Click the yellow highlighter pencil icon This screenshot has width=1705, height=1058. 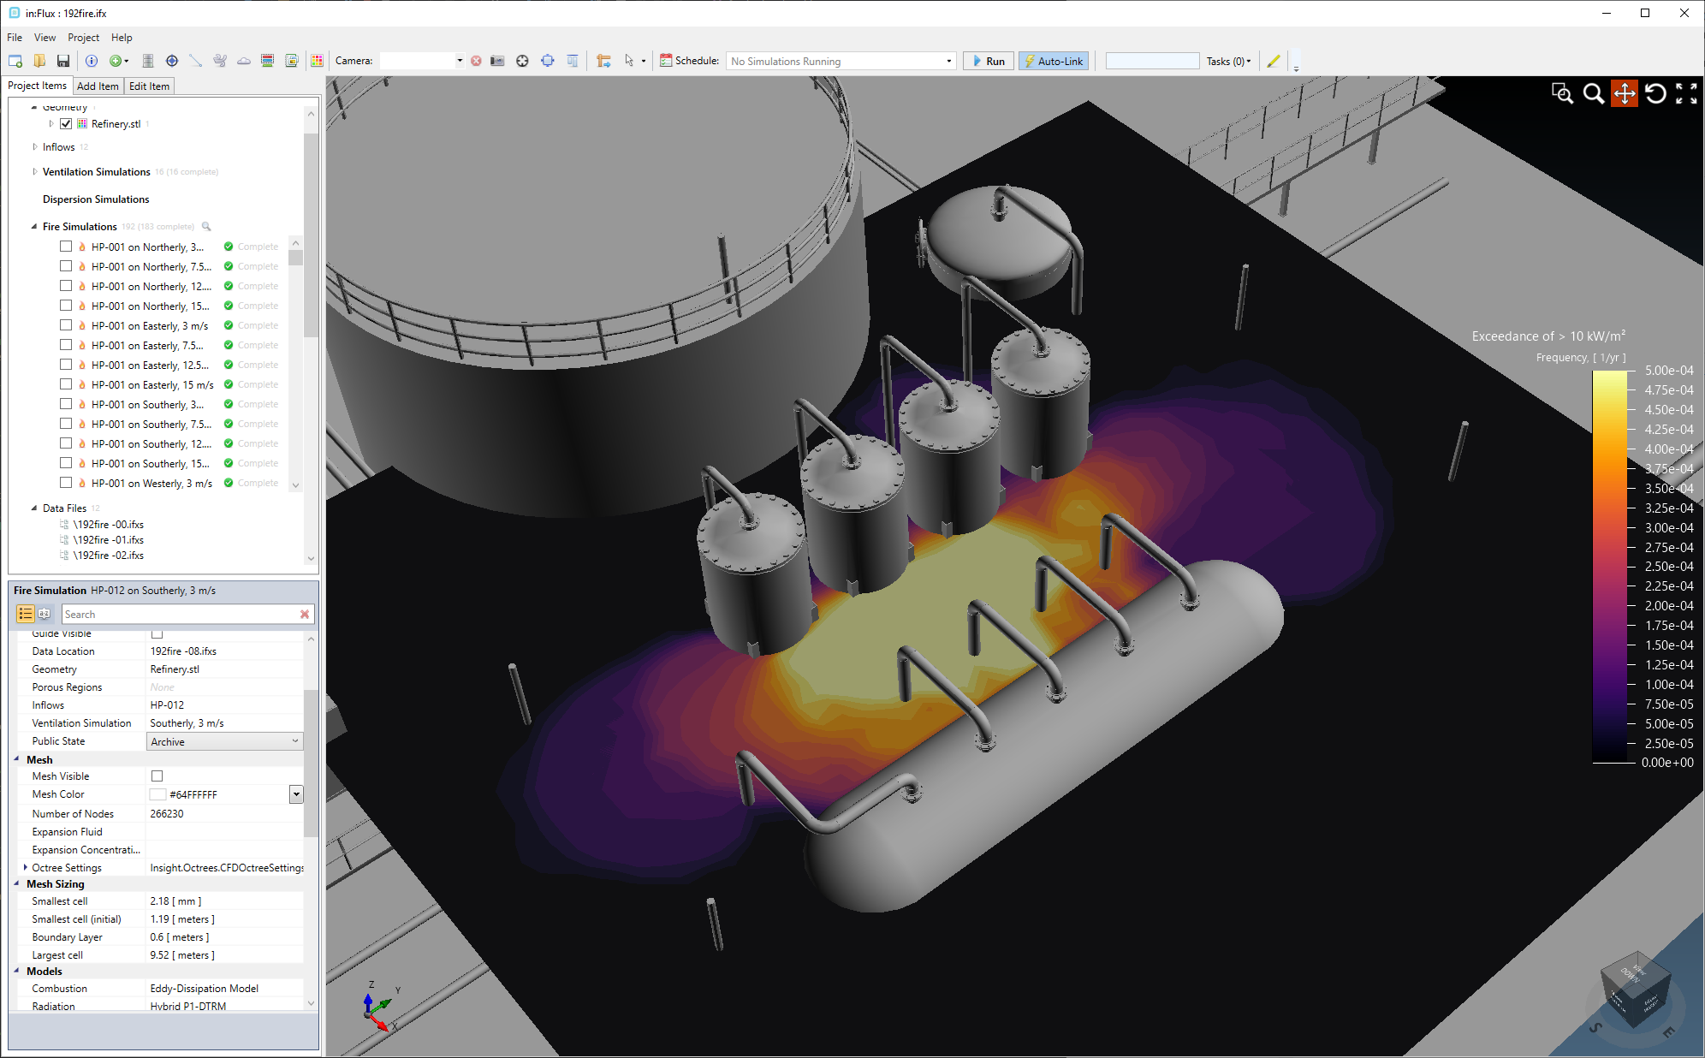pyautogui.click(x=1274, y=61)
